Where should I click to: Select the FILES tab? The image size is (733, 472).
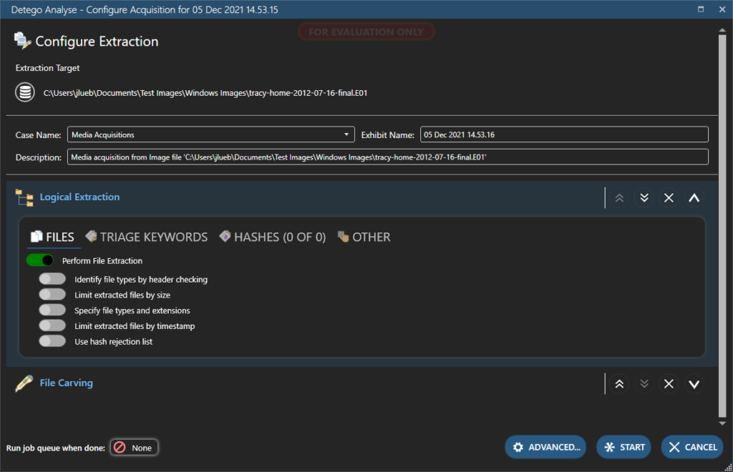[52, 237]
